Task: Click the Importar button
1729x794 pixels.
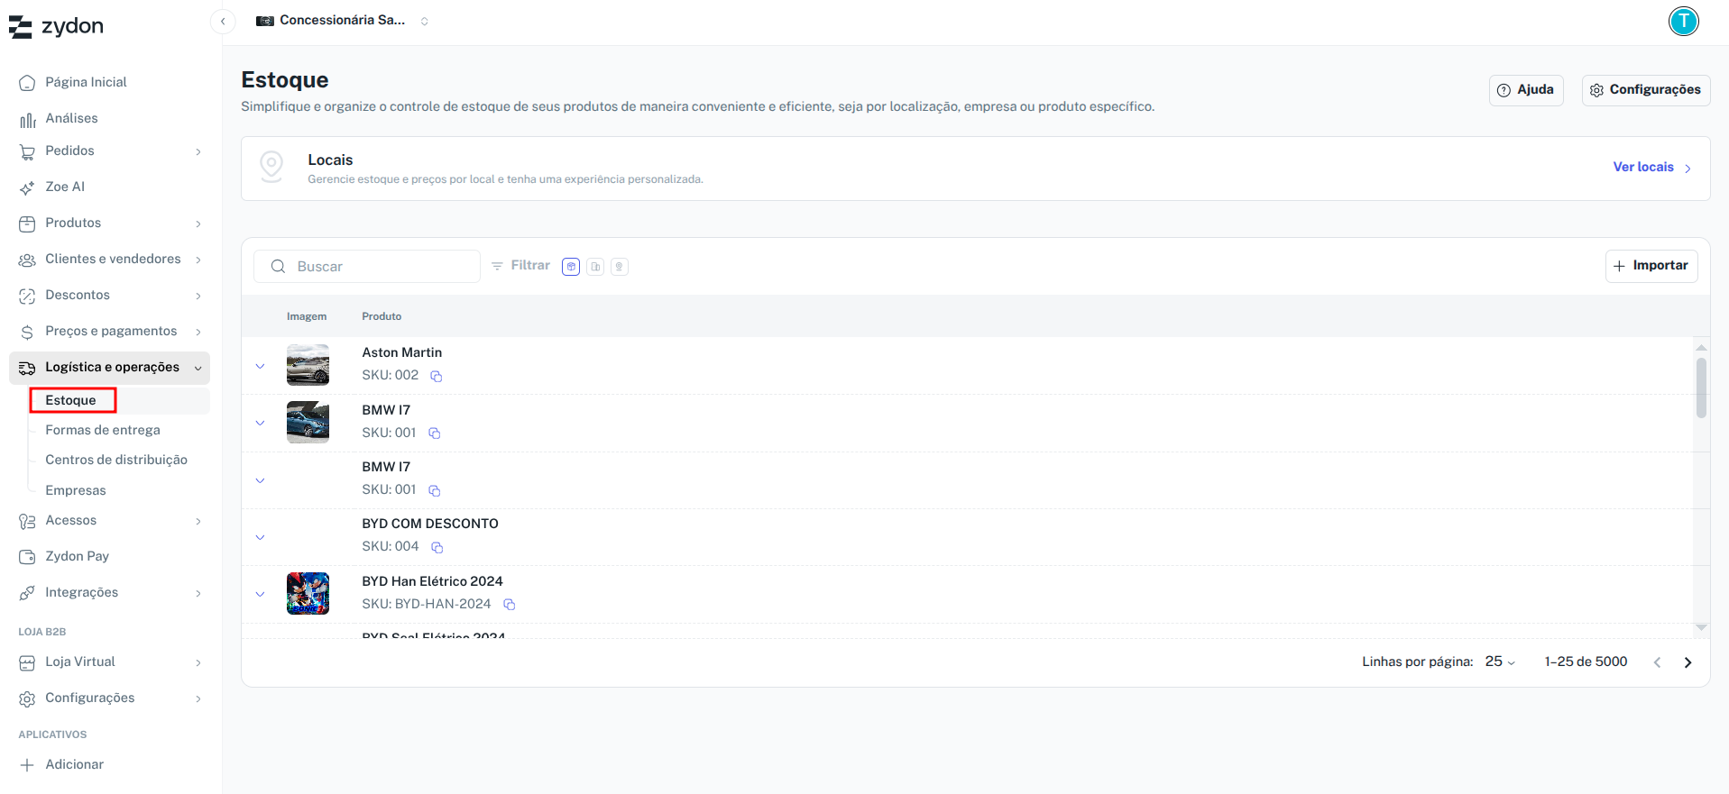Action: point(1651,266)
